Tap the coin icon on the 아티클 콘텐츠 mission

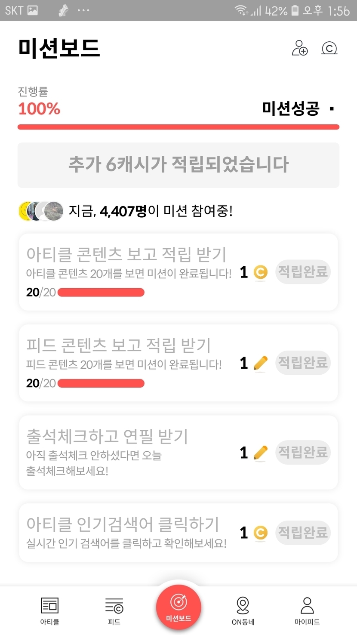[260, 272]
